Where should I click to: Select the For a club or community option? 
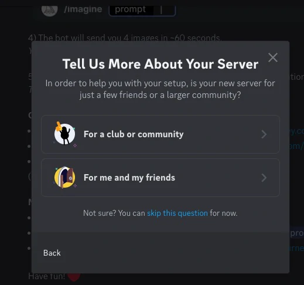click(160, 134)
